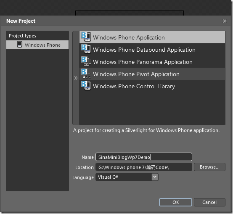Image resolution: width=233 pixels, height=214 pixels.
Task: Click the Location path field
Action: coord(144,167)
